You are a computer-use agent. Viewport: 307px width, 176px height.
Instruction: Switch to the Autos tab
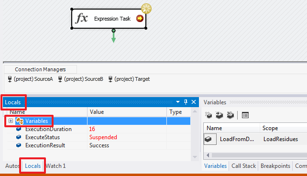tap(12, 166)
